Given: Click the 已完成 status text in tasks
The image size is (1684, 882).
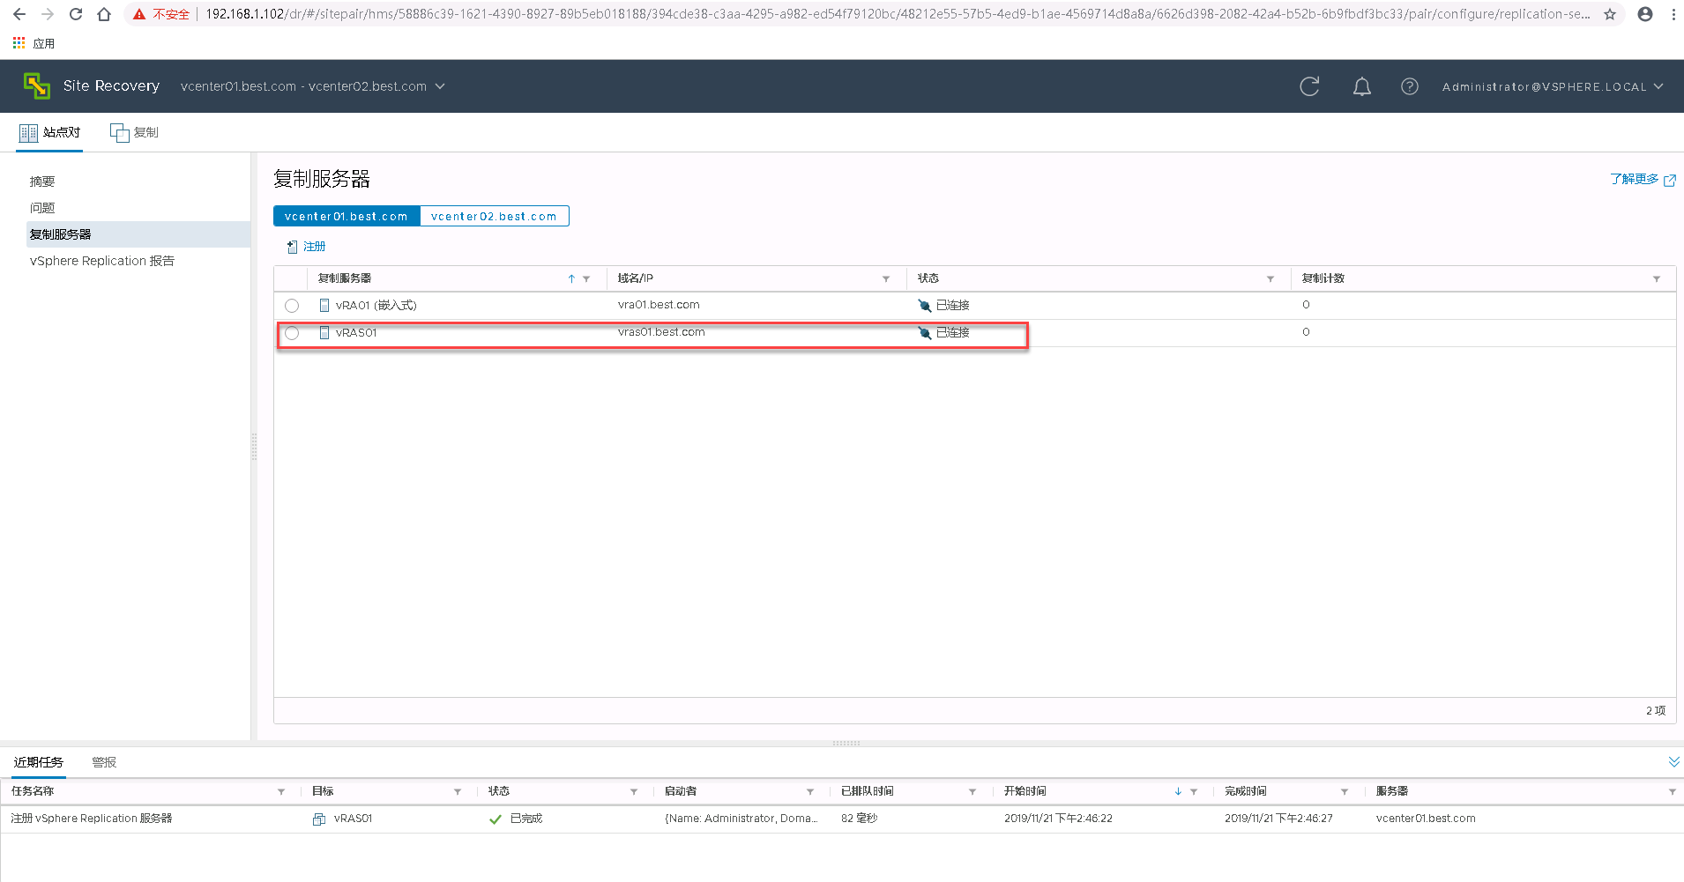Looking at the screenshot, I should tap(526, 819).
